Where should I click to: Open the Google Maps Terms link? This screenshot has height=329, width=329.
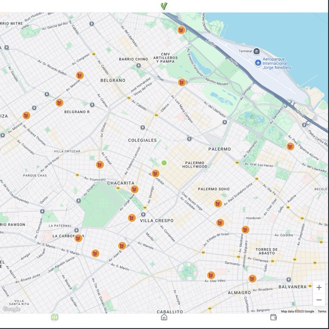coord(322,311)
